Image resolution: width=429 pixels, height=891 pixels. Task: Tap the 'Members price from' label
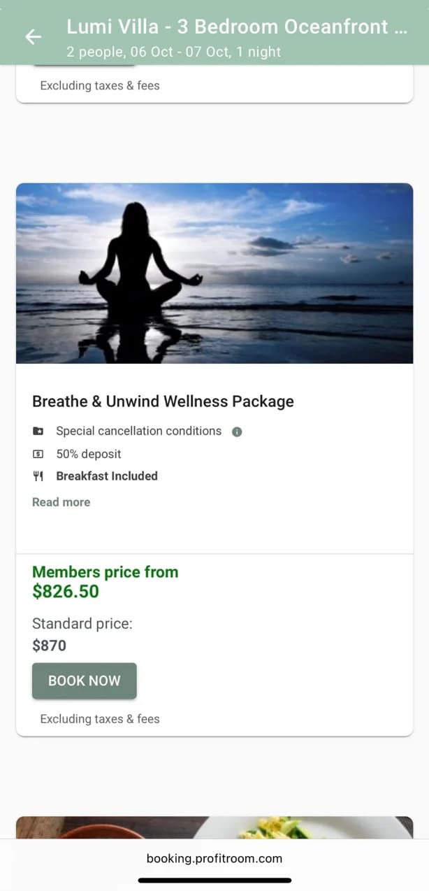pos(105,572)
